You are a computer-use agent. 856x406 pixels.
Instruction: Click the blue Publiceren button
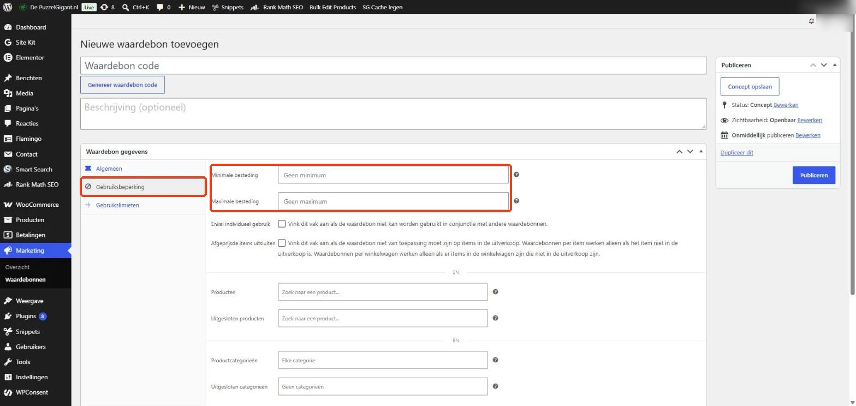point(814,175)
